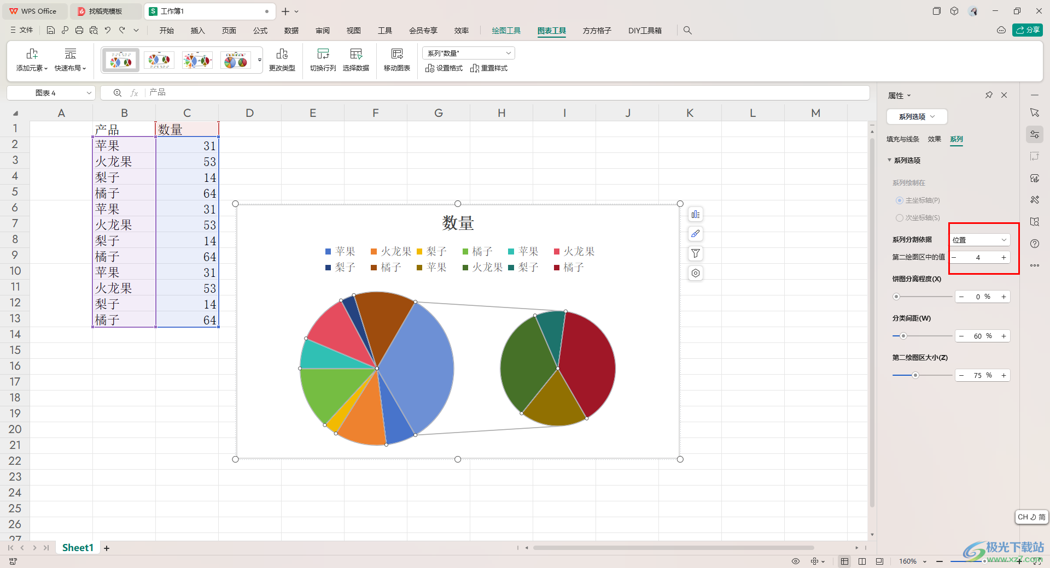
Task: Select Secondary Axis (次坐标轴) radio button
Action: click(x=899, y=218)
